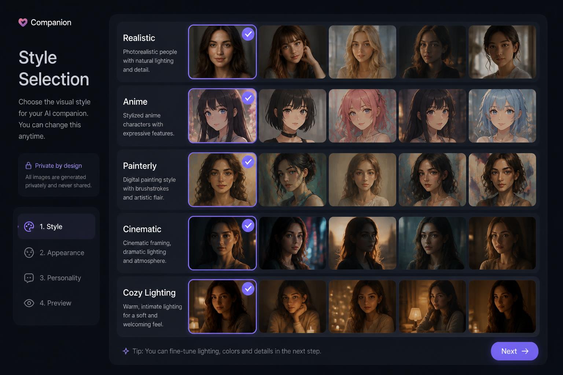Click the Companion app name text
Screen dimensions: 563x375
(51, 22)
